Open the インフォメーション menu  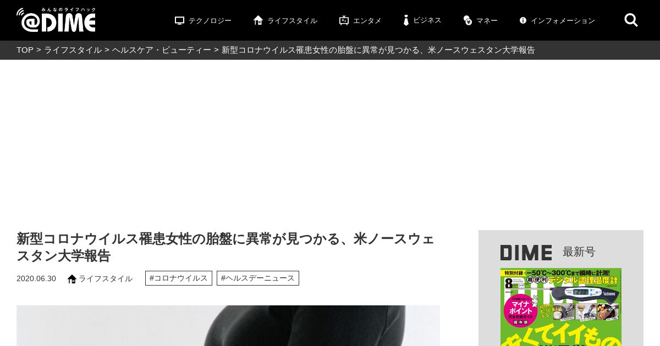point(563,21)
